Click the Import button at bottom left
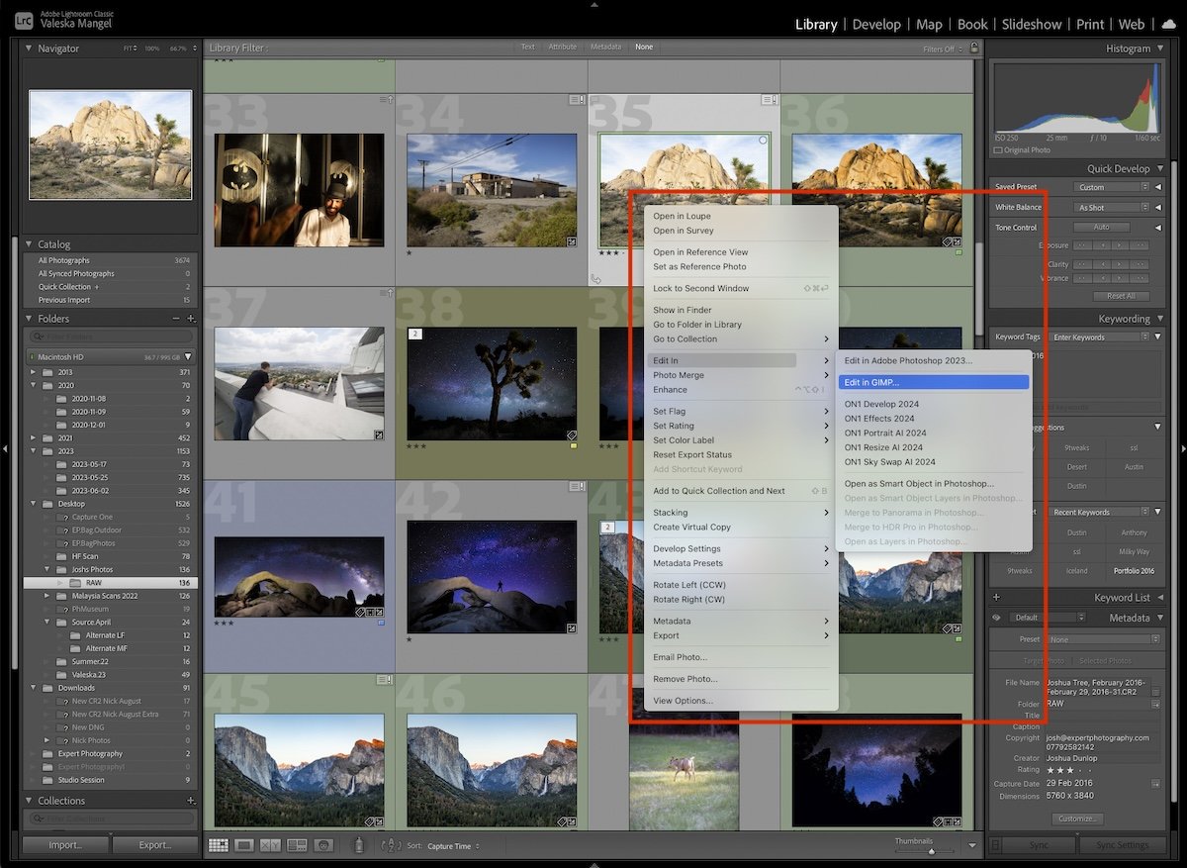Image resolution: width=1187 pixels, height=868 pixels. (x=64, y=846)
